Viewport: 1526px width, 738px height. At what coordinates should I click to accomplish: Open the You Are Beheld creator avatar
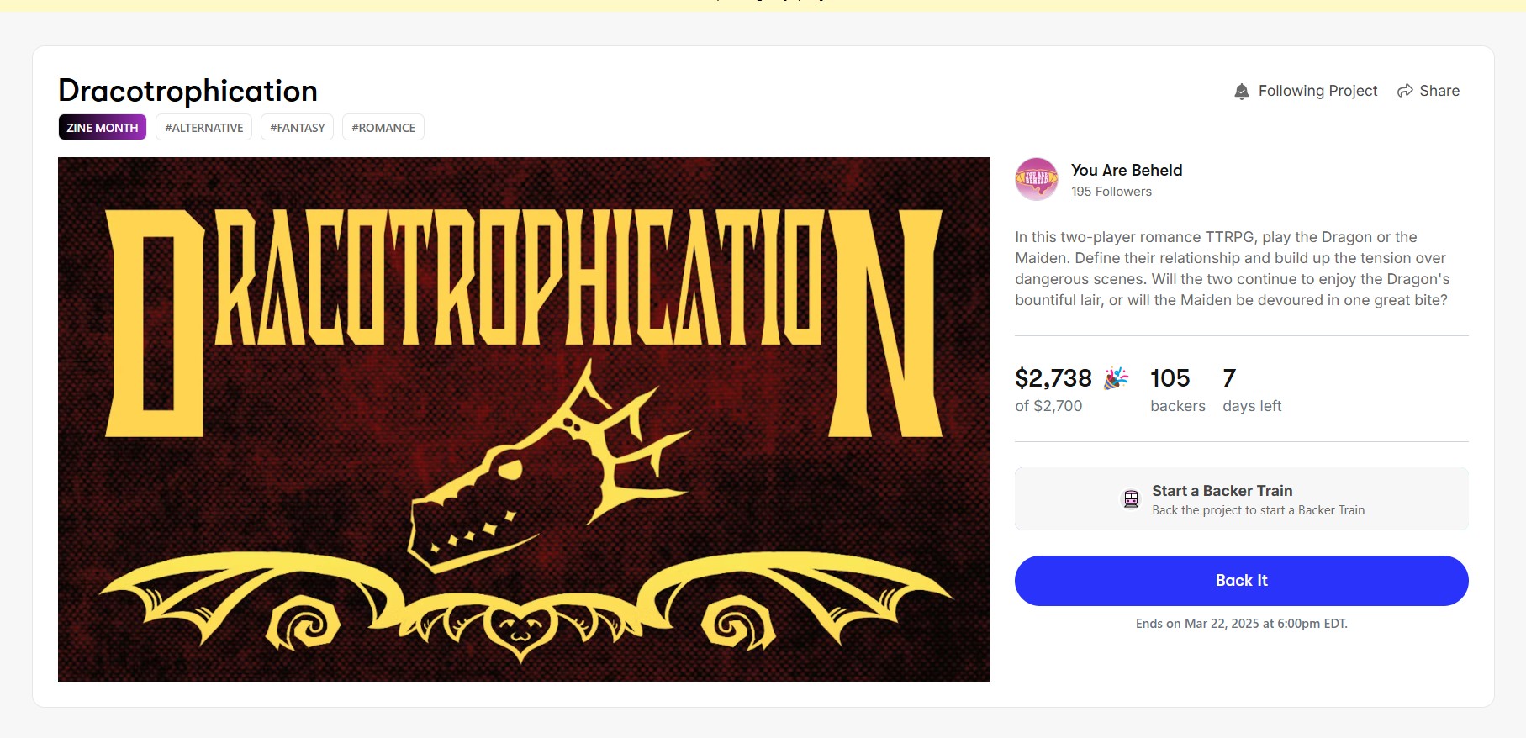click(x=1037, y=179)
